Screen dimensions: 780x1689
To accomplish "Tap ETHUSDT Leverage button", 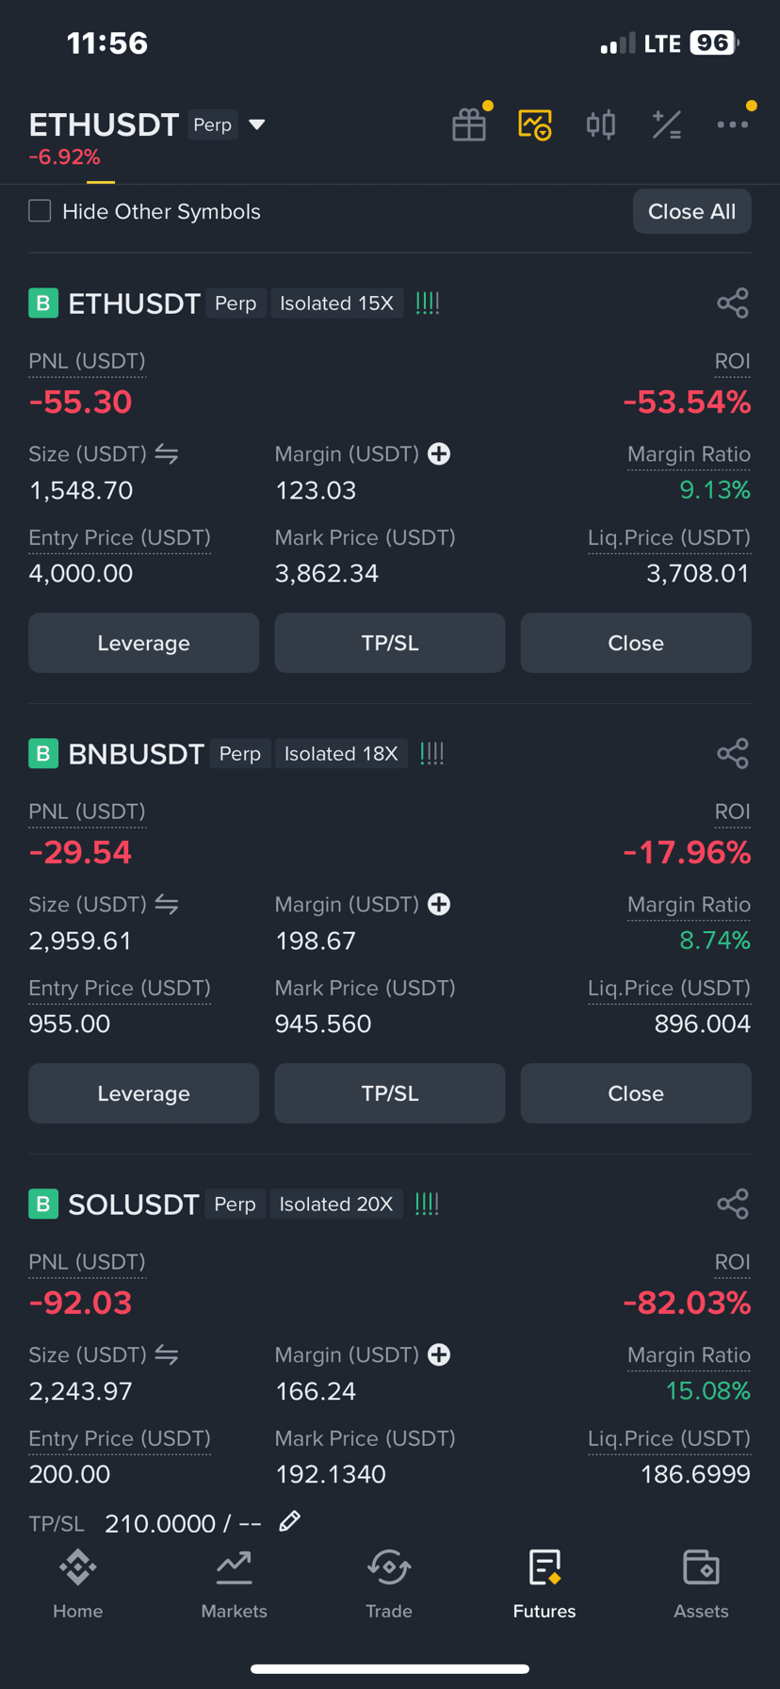I will coord(143,643).
